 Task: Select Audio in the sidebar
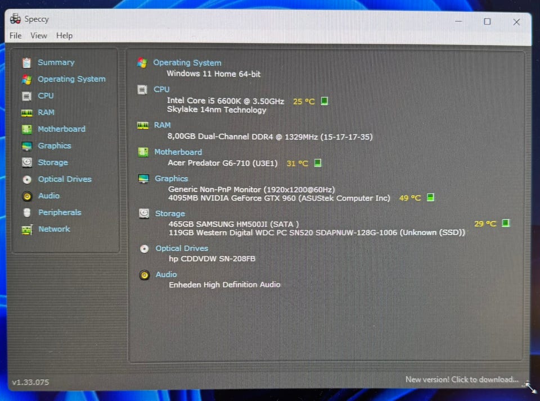coord(49,195)
